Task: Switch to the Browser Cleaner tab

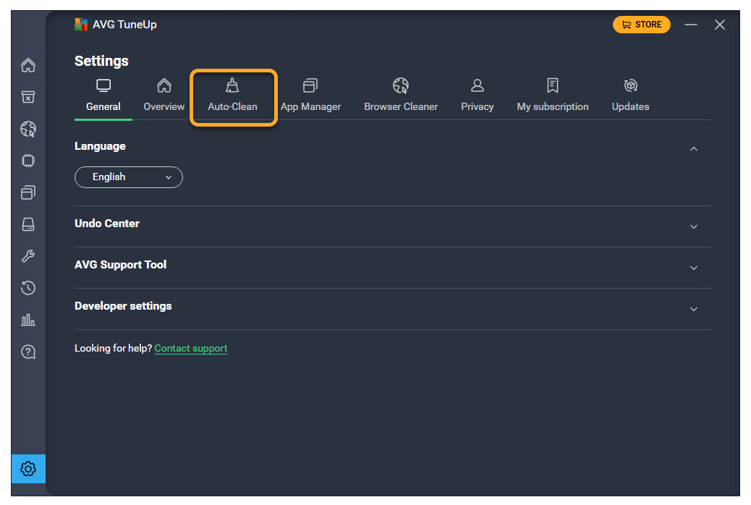Action: (401, 96)
